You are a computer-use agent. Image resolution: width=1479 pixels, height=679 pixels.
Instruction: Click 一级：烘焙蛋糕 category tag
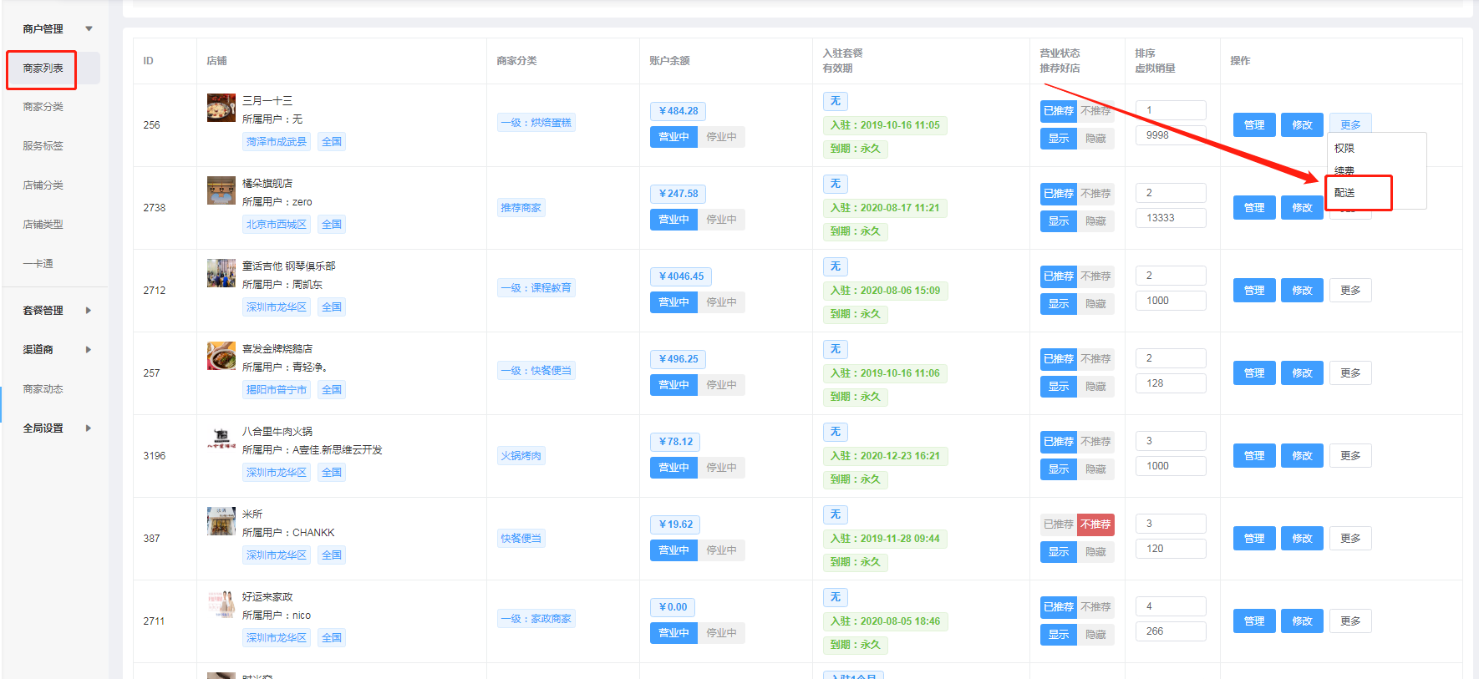(536, 123)
